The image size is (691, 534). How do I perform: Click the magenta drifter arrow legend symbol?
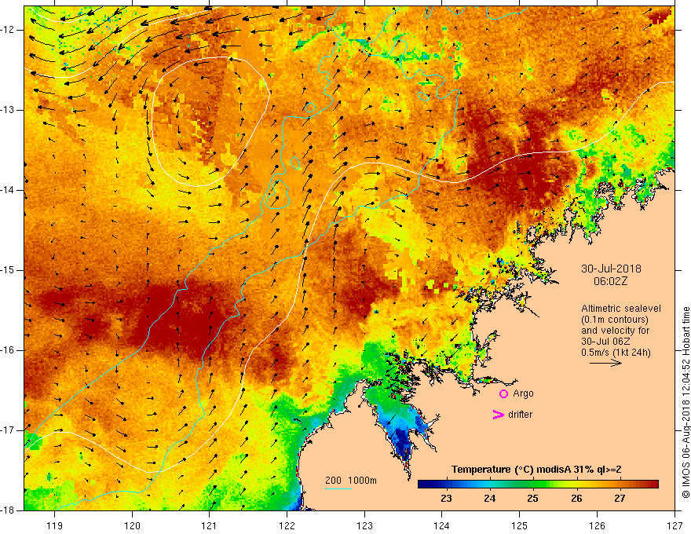pyautogui.click(x=498, y=415)
